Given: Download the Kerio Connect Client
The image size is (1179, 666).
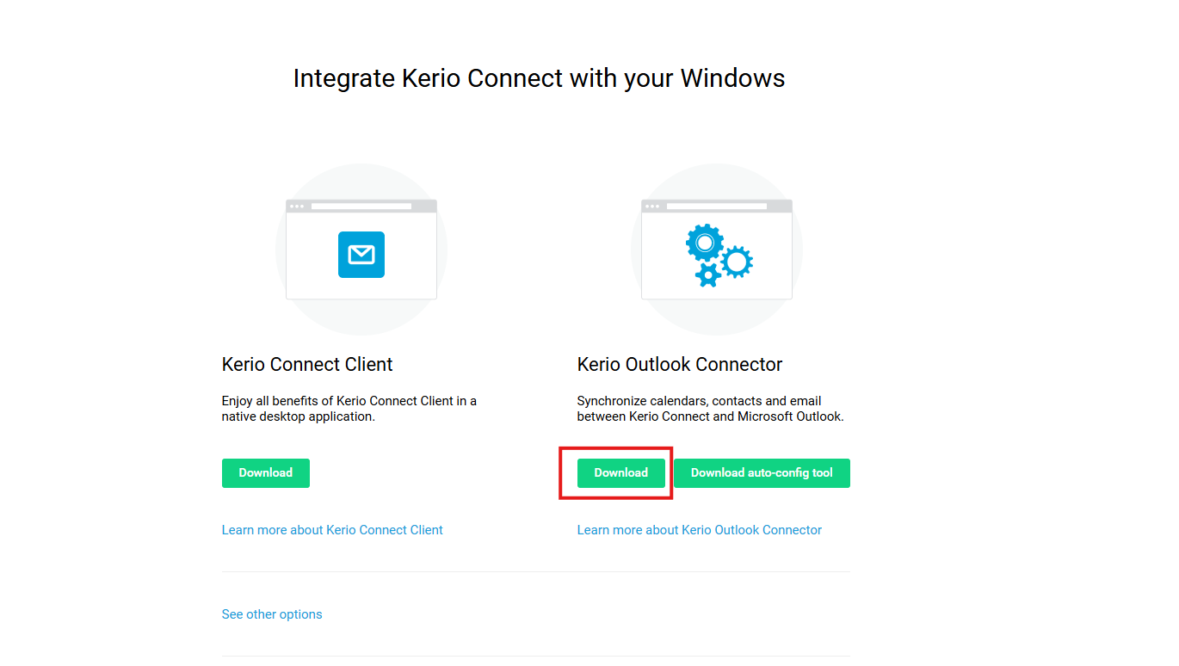Looking at the screenshot, I should pos(265,473).
